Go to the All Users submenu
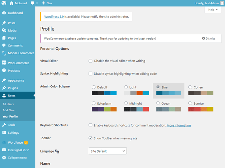Image resolution: width=225 pixels, height=168 pixels. pos(8,104)
